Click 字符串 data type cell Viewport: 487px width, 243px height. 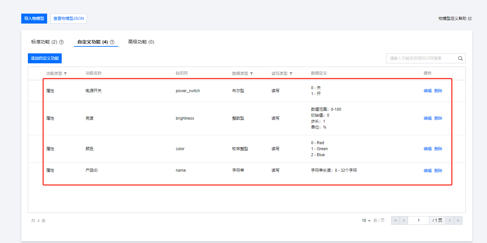tap(238, 170)
